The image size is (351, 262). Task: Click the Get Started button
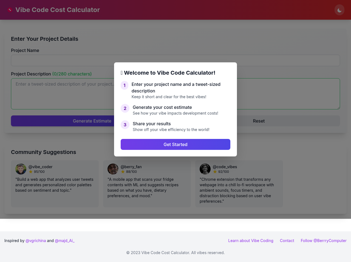coord(175,144)
